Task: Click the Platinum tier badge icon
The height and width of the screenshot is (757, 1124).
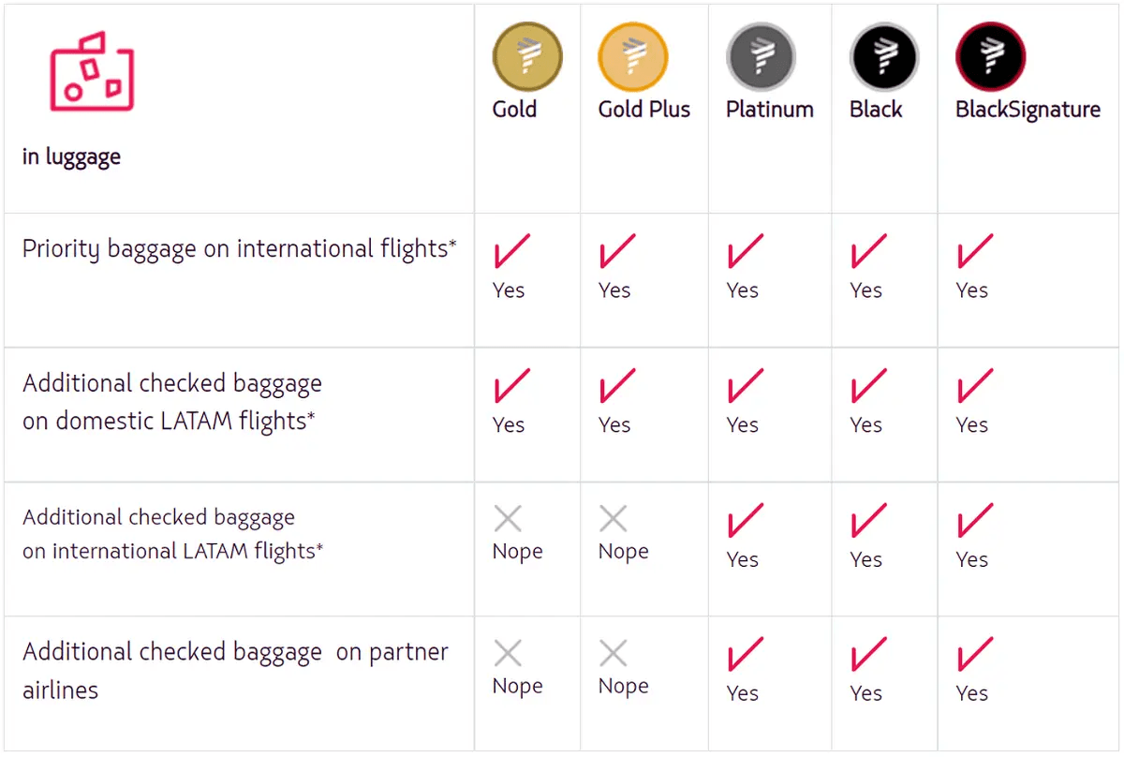Action: tap(760, 56)
